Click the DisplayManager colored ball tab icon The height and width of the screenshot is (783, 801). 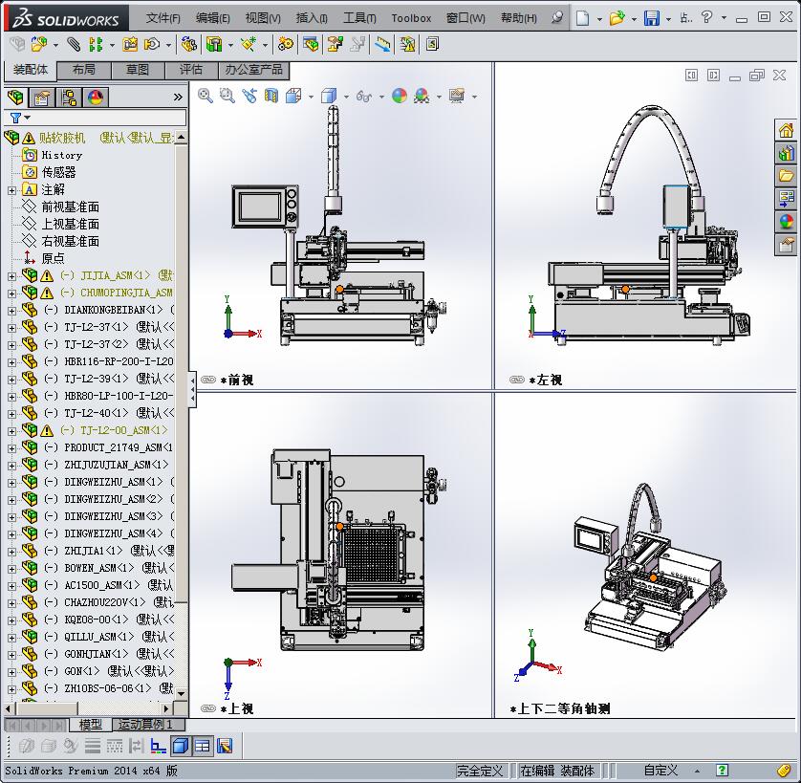coord(96,98)
